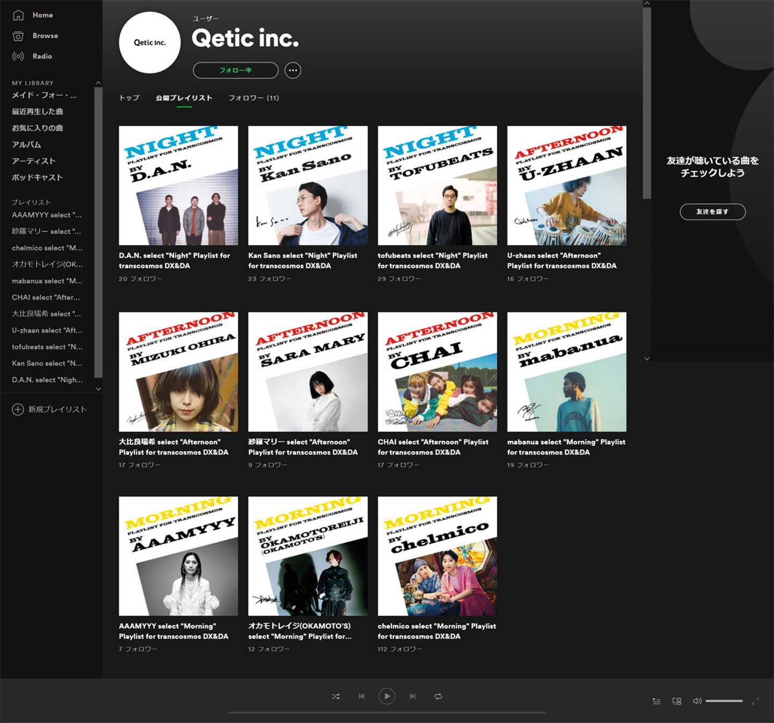Viewport: 774px width, 723px height.
Task: Seek on the playback progress bar
Action: [x=387, y=713]
